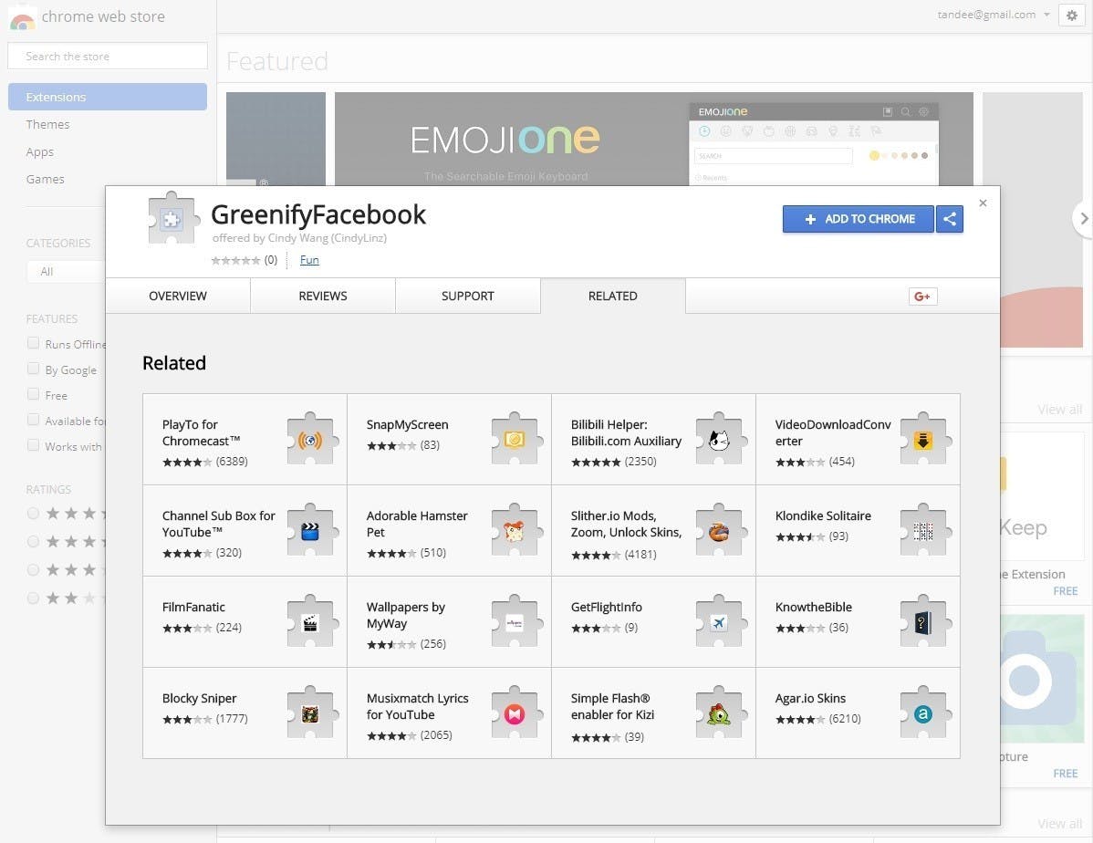Open settings with the gear icon
The width and height of the screenshot is (1093, 843).
[x=1071, y=15]
